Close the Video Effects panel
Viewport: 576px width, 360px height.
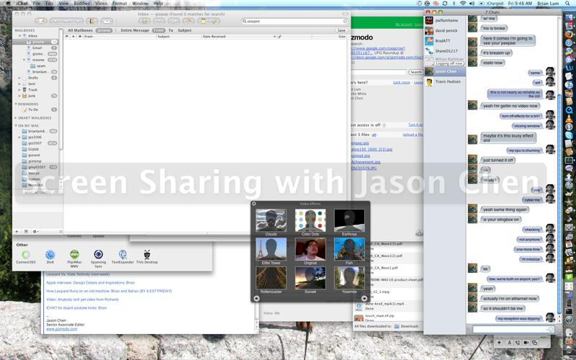point(254,204)
